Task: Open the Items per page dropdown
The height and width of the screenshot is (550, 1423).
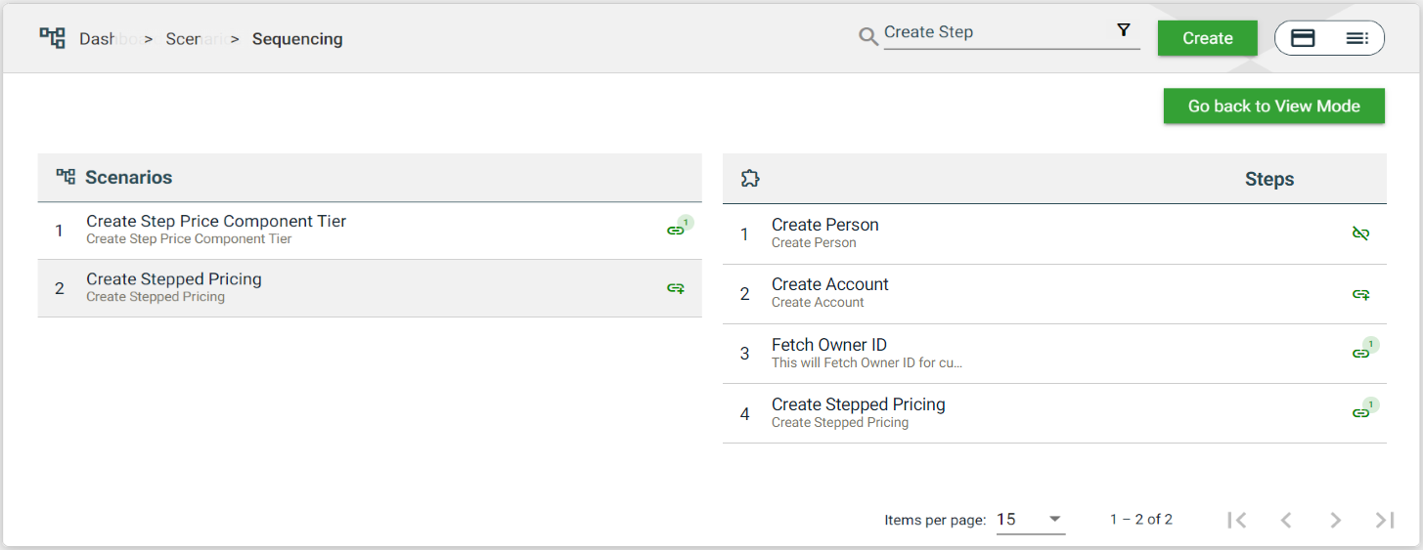Action: click(x=1030, y=519)
